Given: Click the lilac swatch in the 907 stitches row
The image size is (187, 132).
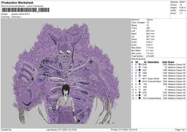Looking at the screenshot, I should coord(140,90).
